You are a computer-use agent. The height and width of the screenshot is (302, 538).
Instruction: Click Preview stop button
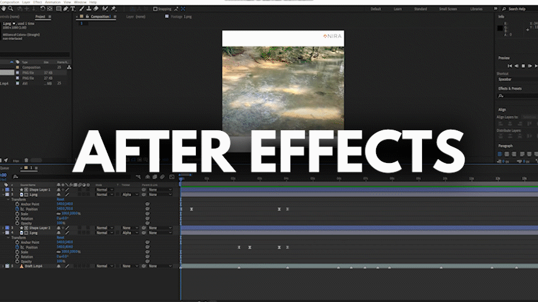coord(523,66)
